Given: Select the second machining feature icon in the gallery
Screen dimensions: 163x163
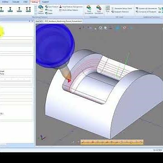Looking at the screenshot, I should (x=10, y=10).
